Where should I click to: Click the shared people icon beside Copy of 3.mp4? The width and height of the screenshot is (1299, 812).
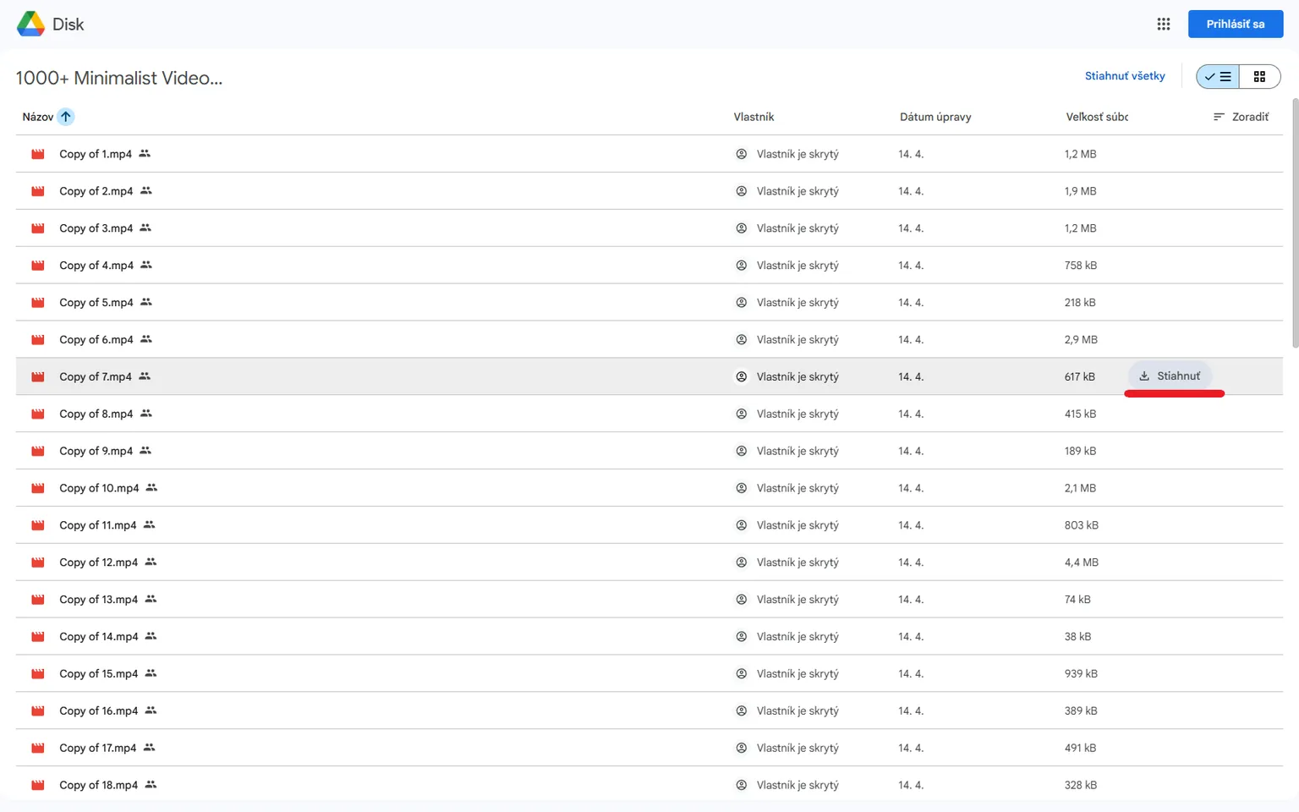(145, 228)
